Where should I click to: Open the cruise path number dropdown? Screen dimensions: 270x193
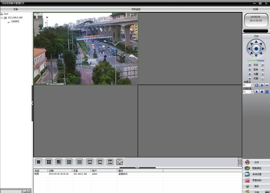tap(252, 92)
